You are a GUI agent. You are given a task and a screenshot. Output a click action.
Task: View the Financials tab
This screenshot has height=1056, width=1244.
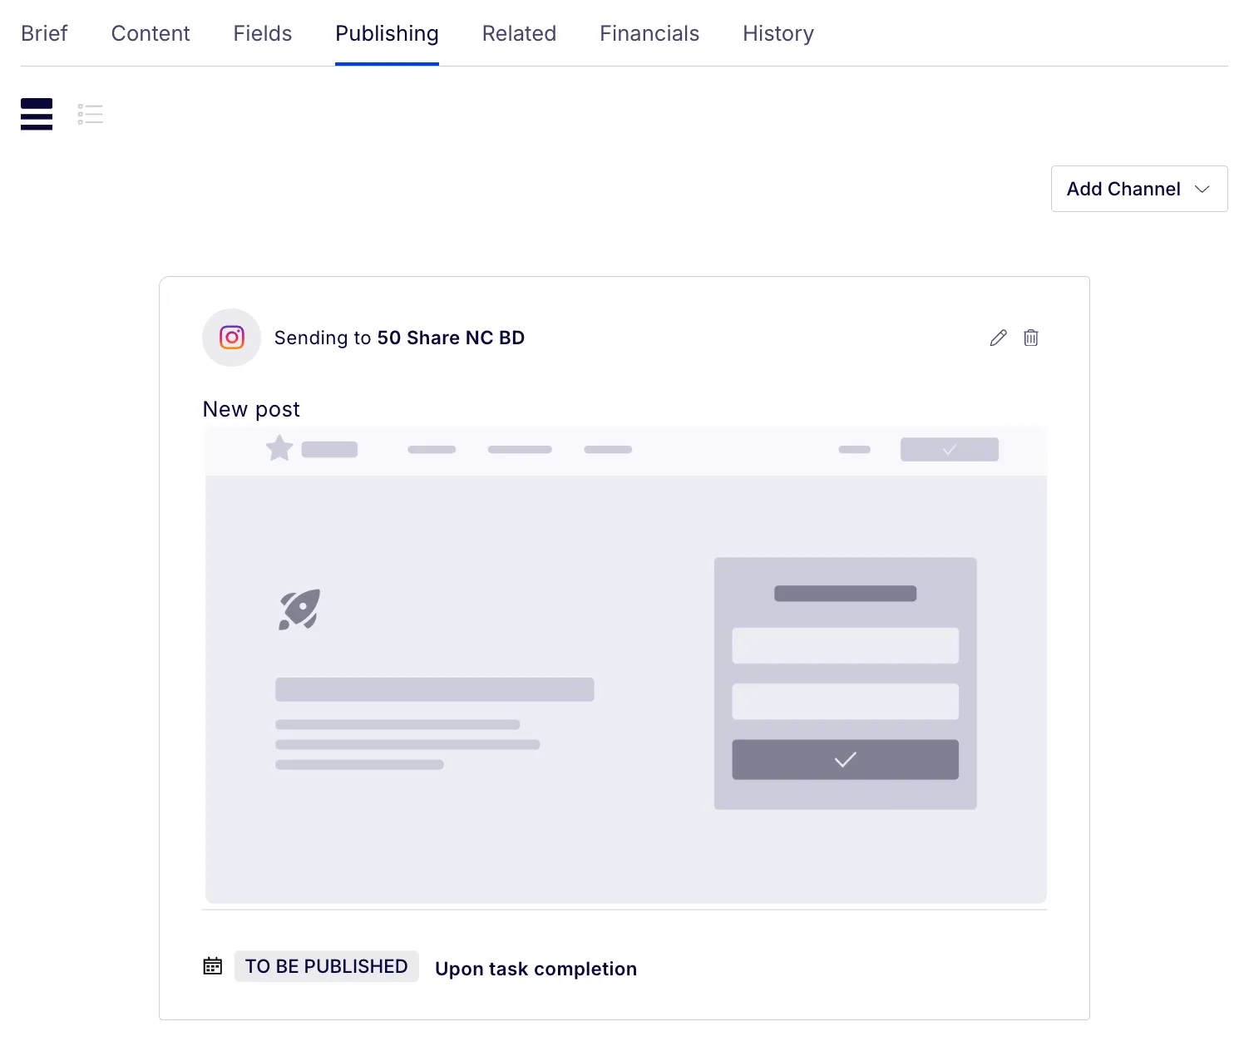(649, 33)
